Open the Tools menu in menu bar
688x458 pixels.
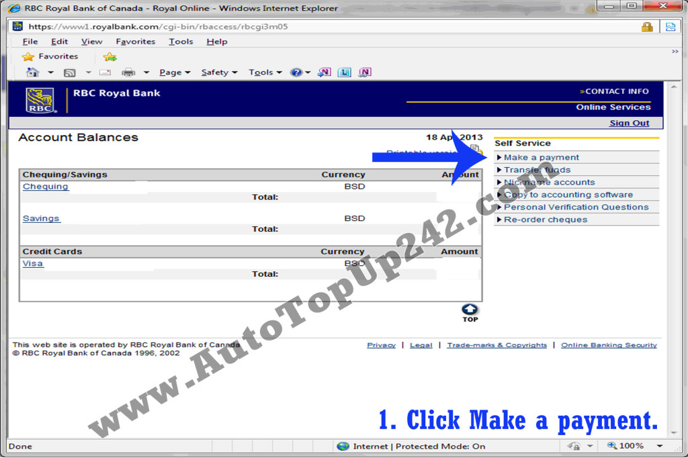pos(181,42)
